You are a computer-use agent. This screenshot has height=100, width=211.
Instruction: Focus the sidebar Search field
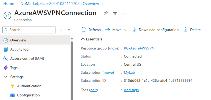pos(29,30)
